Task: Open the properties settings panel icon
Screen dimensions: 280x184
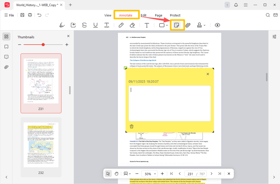Action: [x=274, y=37]
